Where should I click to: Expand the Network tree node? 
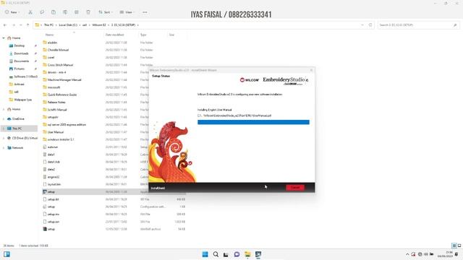[4, 147]
